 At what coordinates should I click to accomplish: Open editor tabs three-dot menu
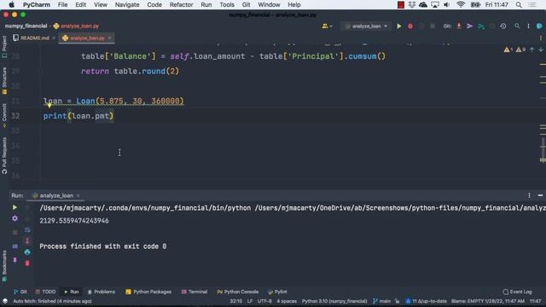click(x=540, y=38)
